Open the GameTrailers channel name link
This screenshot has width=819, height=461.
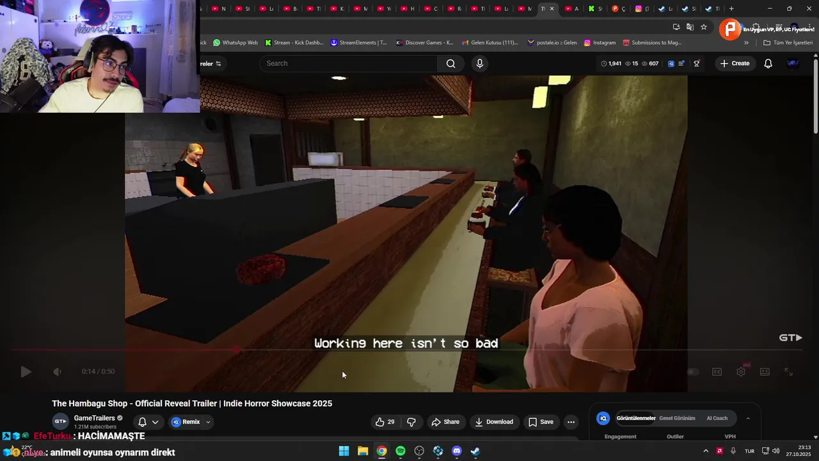pos(95,418)
